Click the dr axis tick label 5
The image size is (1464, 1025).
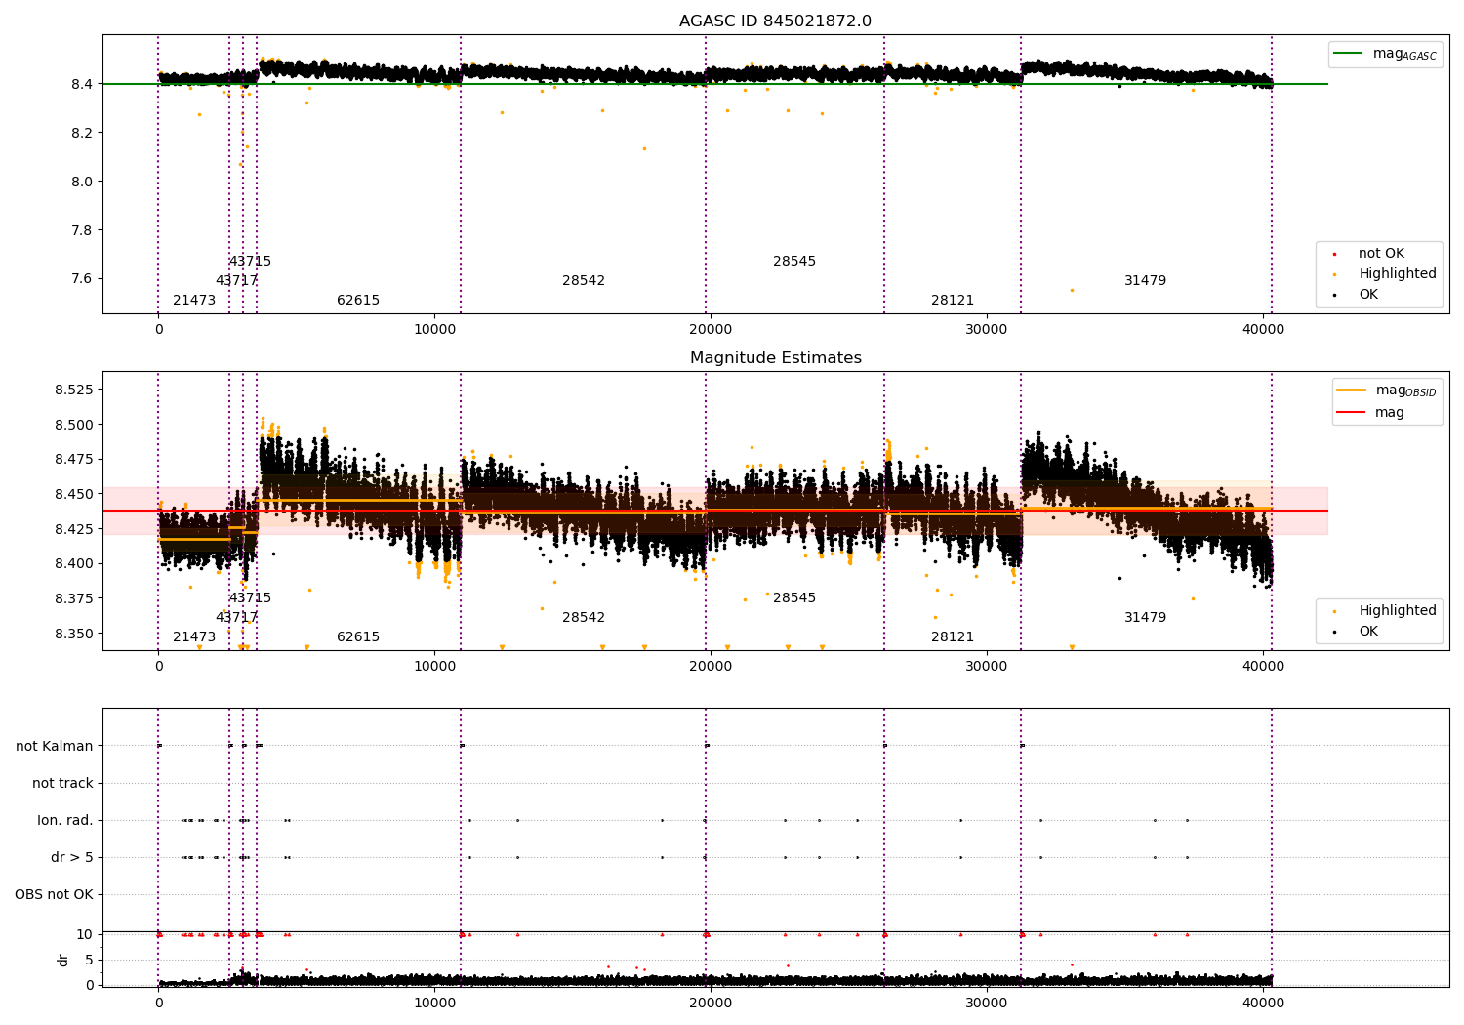pyautogui.click(x=90, y=960)
